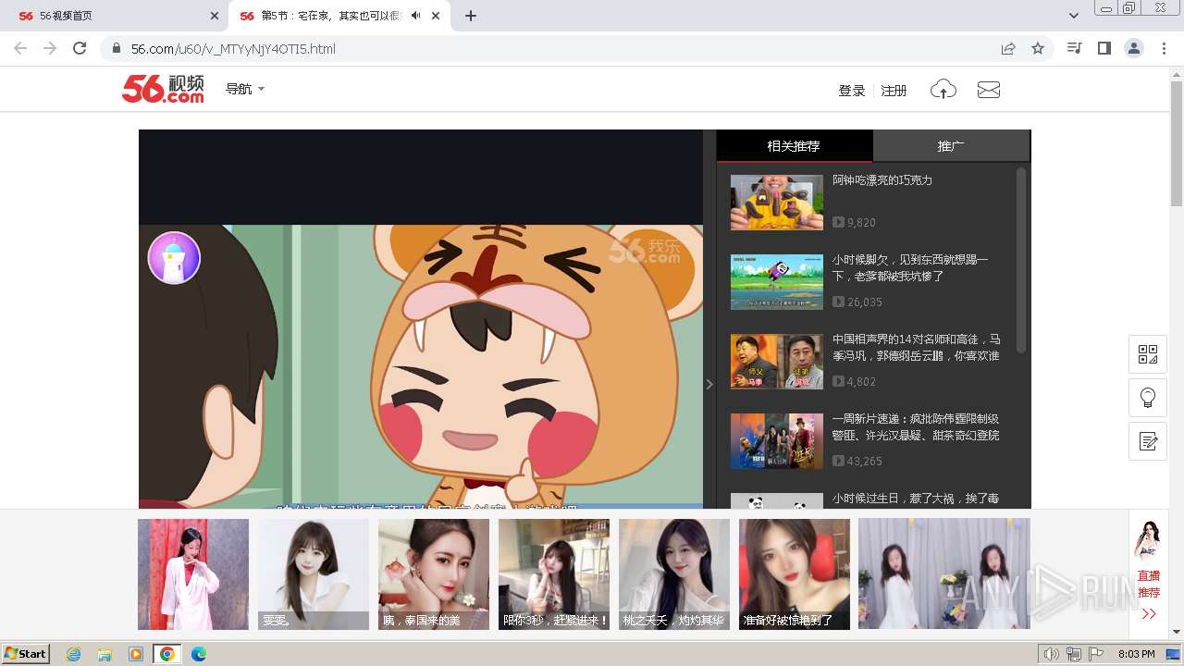1184x666 pixels.
Task: Click the recommendation list scrollbar
Action: pos(1021,259)
